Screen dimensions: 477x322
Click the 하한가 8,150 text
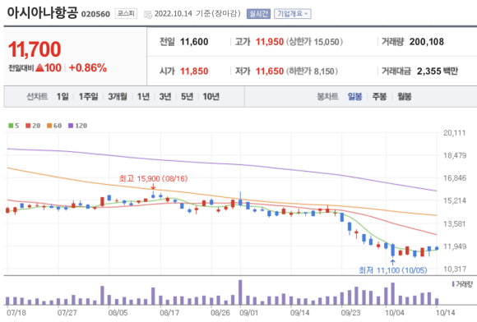[x=312, y=71]
